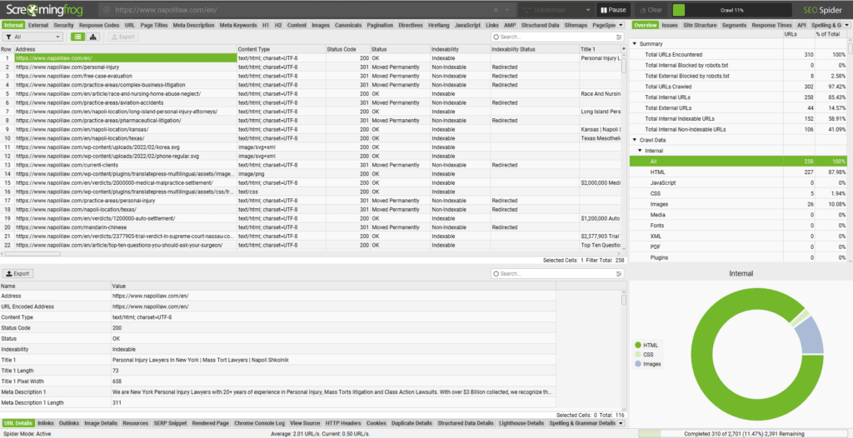853x438 pixels.
Task: Show more bottom tabs overflow arrow
Action: click(621, 423)
